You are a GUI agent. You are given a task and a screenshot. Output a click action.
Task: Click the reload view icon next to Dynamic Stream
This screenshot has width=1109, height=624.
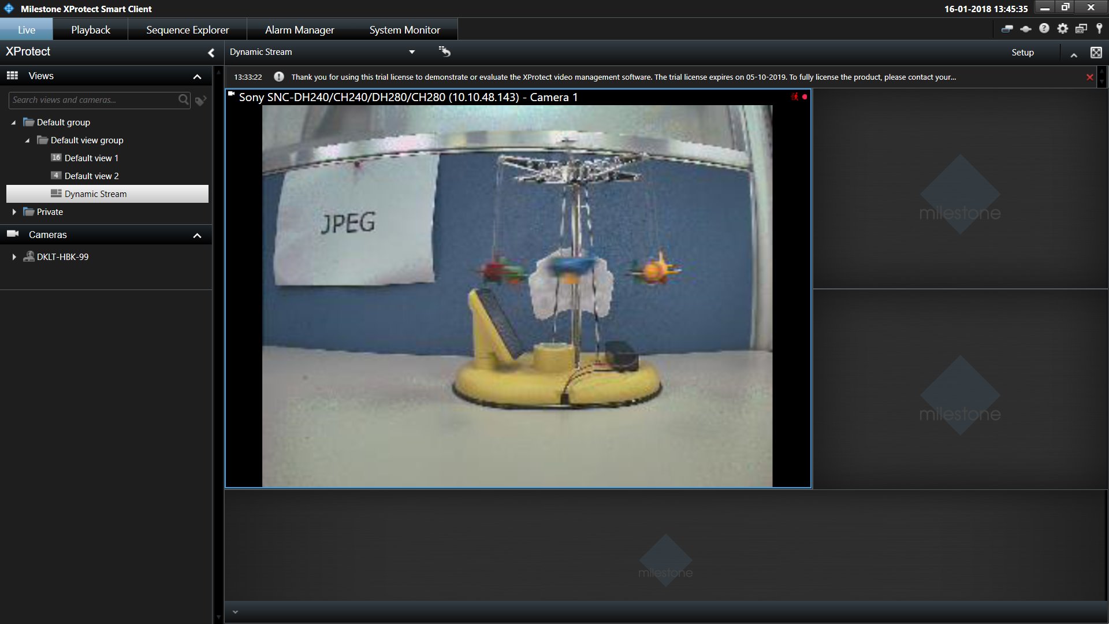444,51
